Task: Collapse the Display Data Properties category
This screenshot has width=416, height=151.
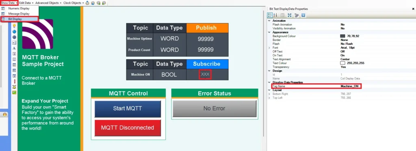Action: 270,82
